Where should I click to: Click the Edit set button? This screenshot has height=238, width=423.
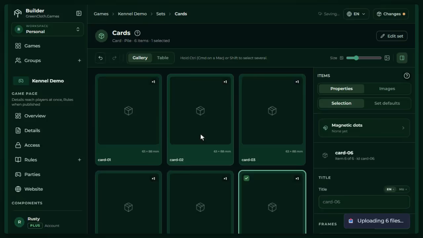tap(392, 36)
